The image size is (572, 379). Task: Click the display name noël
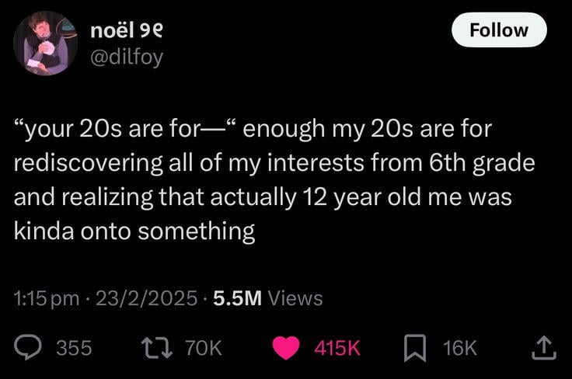pyautogui.click(x=113, y=30)
